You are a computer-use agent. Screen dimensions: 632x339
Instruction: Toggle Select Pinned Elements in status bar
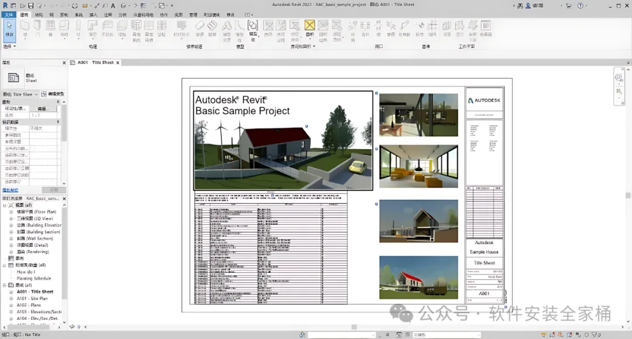pyautogui.click(x=561, y=334)
